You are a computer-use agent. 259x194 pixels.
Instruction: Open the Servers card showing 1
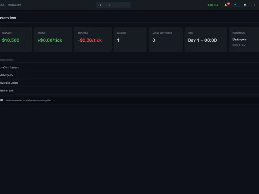click(x=130, y=40)
